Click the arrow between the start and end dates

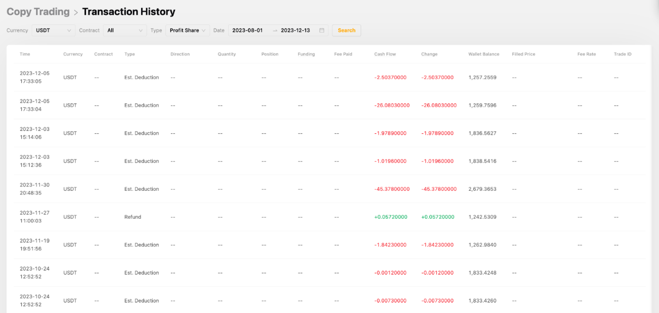click(275, 30)
